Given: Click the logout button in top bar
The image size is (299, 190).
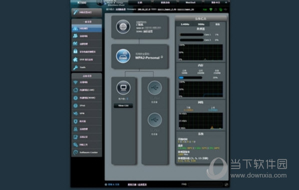Looking at the screenshot, I should (140, 2).
